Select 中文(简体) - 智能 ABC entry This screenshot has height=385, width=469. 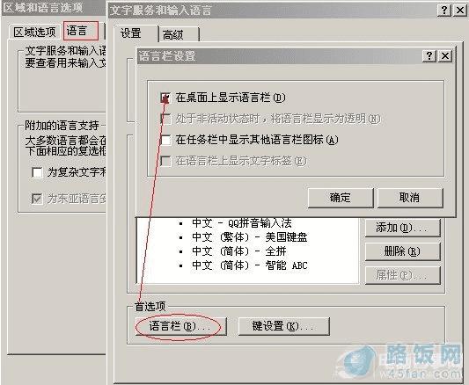(250, 265)
